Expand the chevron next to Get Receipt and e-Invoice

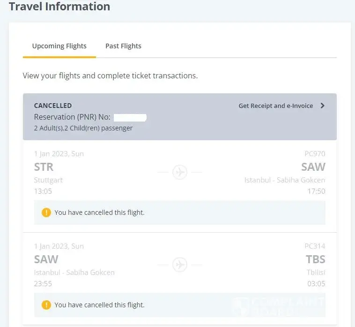[x=322, y=106]
